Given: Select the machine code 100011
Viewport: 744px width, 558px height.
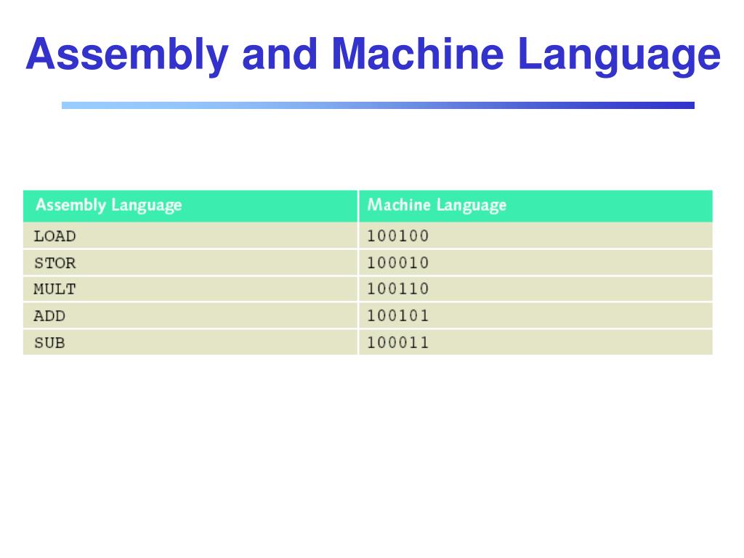Looking at the screenshot, I should [x=397, y=342].
